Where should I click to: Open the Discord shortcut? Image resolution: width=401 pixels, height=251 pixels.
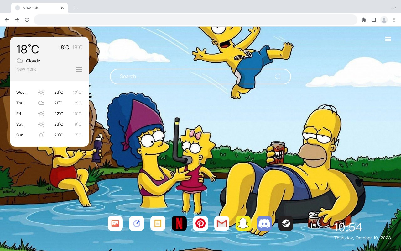coord(264,223)
